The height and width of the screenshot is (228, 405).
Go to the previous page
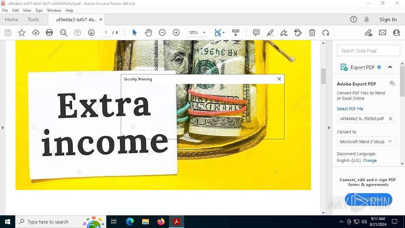tap(78, 33)
